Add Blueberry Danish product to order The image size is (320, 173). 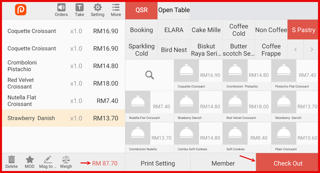(x=198, y=106)
